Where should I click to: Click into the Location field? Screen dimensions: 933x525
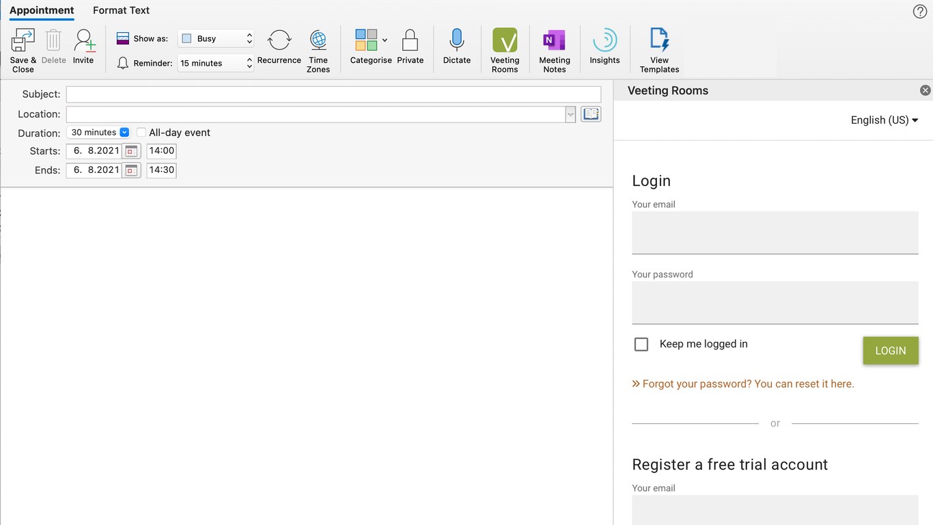(x=316, y=114)
